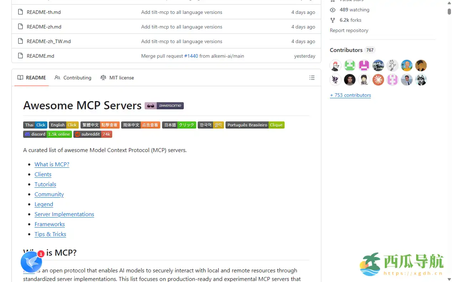Open the chat bubble widget at bottom left
Screen dimensions: 452x282
[31, 262]
